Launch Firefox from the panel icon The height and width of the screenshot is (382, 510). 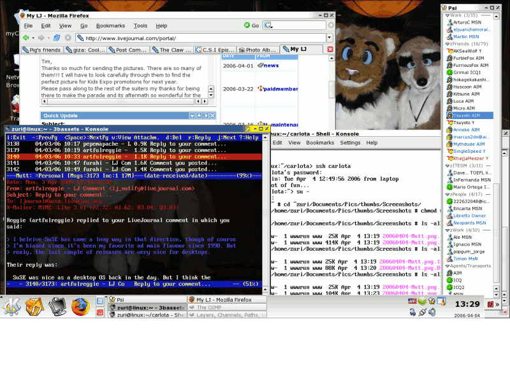pos(80,306)
